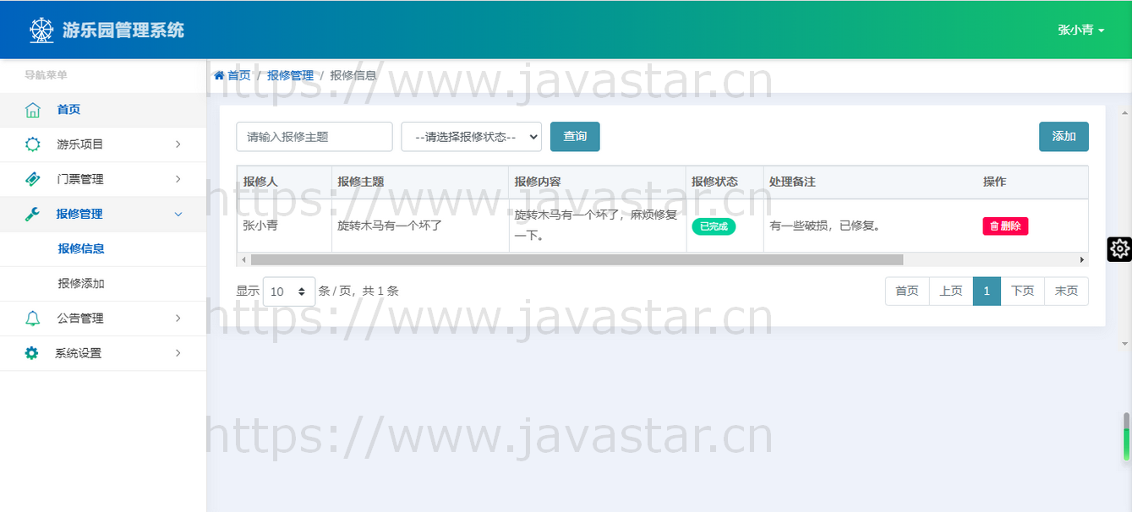The image size is (1132, 512).
Task: Click the horizontal table scrollbar
Action: point(577,259)
